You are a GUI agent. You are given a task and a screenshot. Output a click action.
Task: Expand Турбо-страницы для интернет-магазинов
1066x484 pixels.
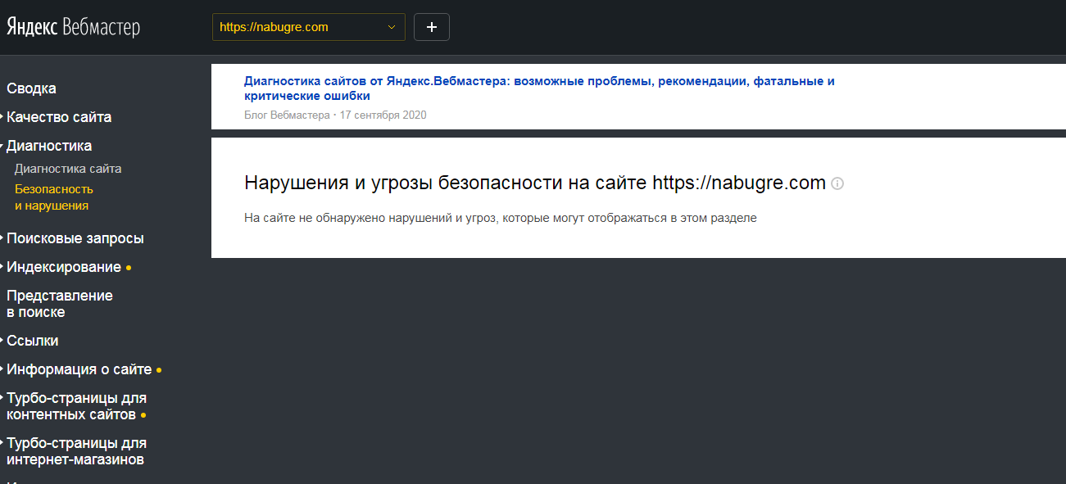point(76,451)
